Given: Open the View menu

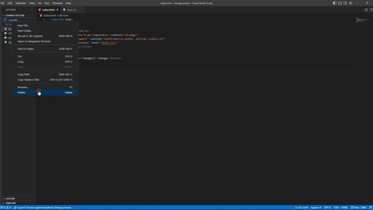Looking at the screenshot, I should coord(32,3).
